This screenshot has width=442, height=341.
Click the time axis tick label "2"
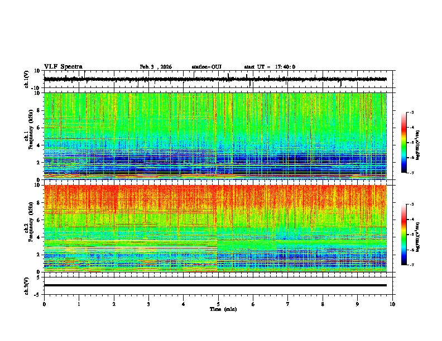coord(114,304)
